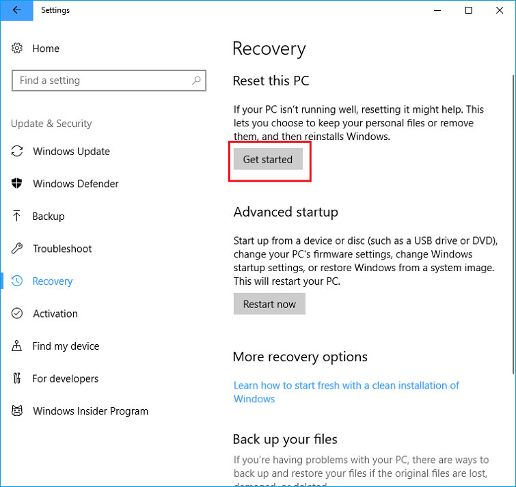Viewport: 516px width, 487px height.
Task: Click the Restart now button
Action: point(269,304)
